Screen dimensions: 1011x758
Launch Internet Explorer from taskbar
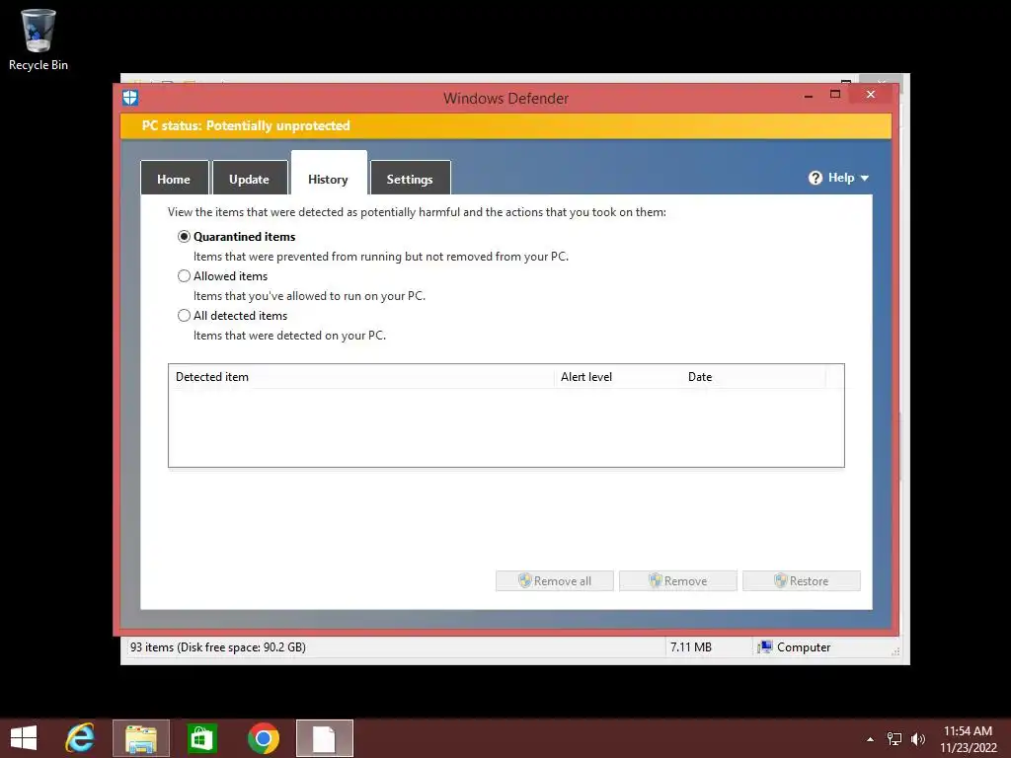click(80, 738)
